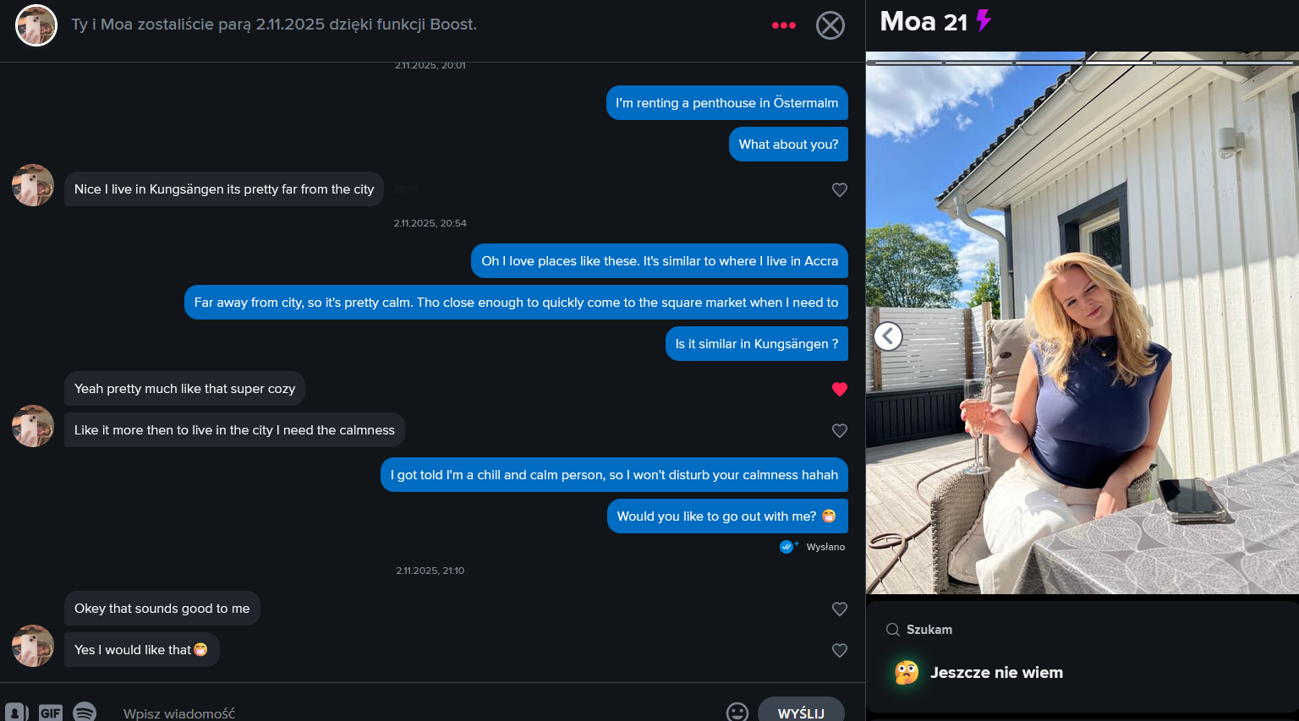The image size is (1299, 721).
Task: Open the three-dot conversation options menu
Action: 783,25
